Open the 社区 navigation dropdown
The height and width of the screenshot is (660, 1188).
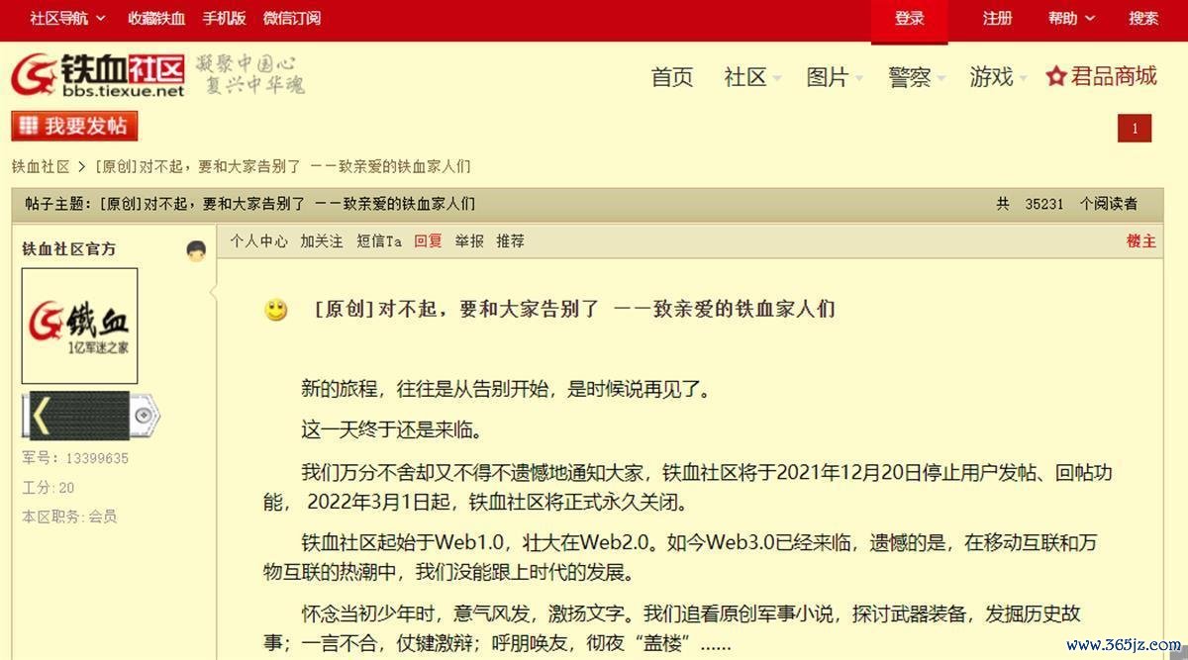[x=752, y=77]
